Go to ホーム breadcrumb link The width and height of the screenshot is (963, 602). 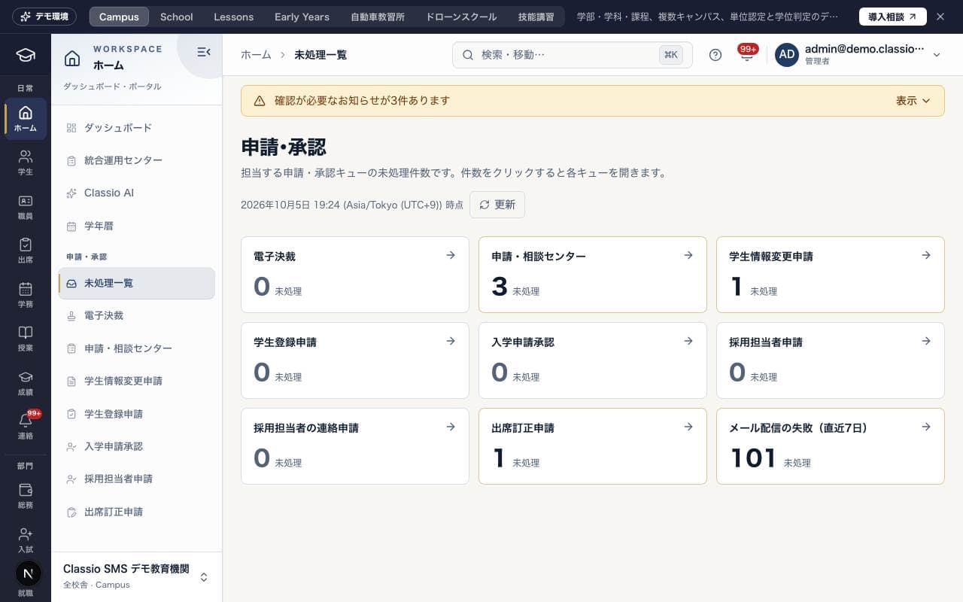click(x=256, y=55)
